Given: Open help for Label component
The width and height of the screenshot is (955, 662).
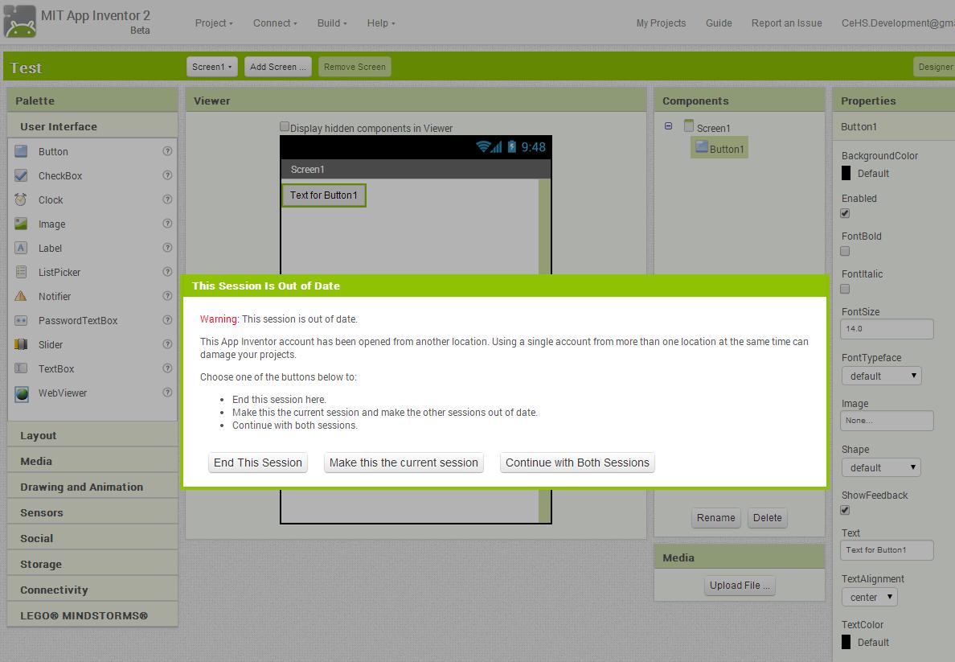Looking at the screenshot, I should 167,248.
